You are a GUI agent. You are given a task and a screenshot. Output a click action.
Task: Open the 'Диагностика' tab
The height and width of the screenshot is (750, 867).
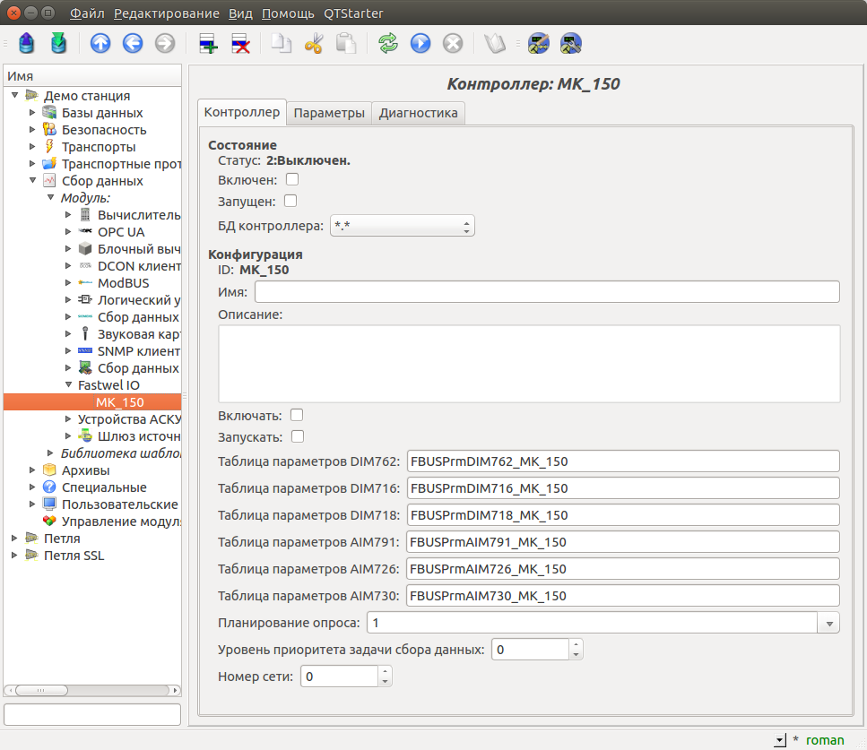pos(418,113)
